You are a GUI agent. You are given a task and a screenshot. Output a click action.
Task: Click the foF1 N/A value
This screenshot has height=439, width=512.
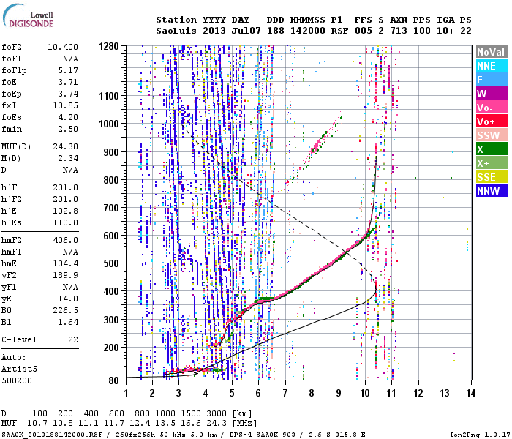(x=70, y=59)
